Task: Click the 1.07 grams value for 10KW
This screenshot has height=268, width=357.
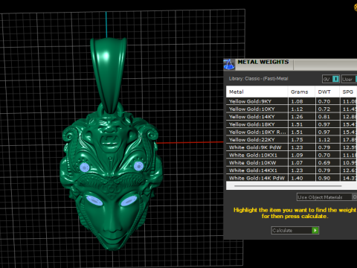Action: click(297, 163)
